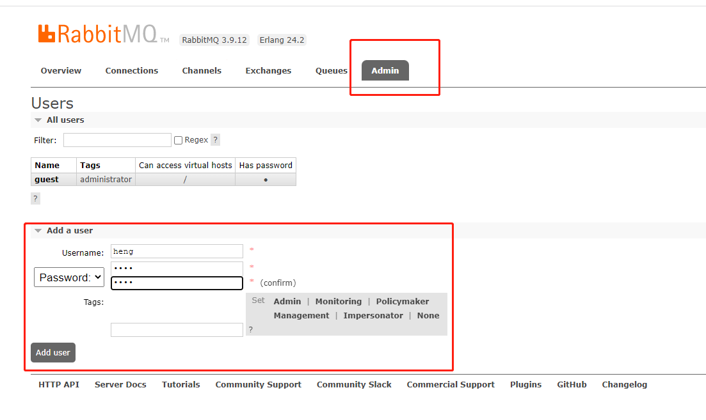Switch to the Queues tab
This screenshot has width=706, height=420.
point(332,70)
